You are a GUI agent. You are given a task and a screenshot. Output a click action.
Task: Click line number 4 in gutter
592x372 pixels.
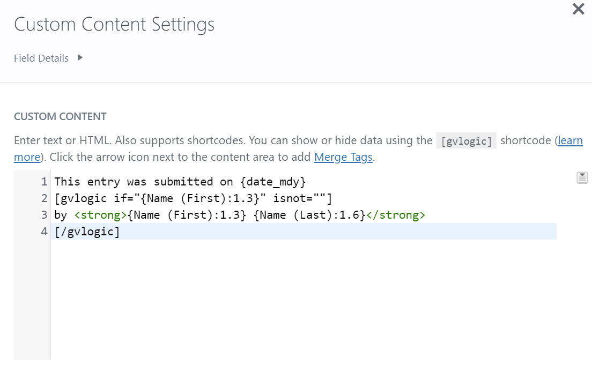click(44, 231)
